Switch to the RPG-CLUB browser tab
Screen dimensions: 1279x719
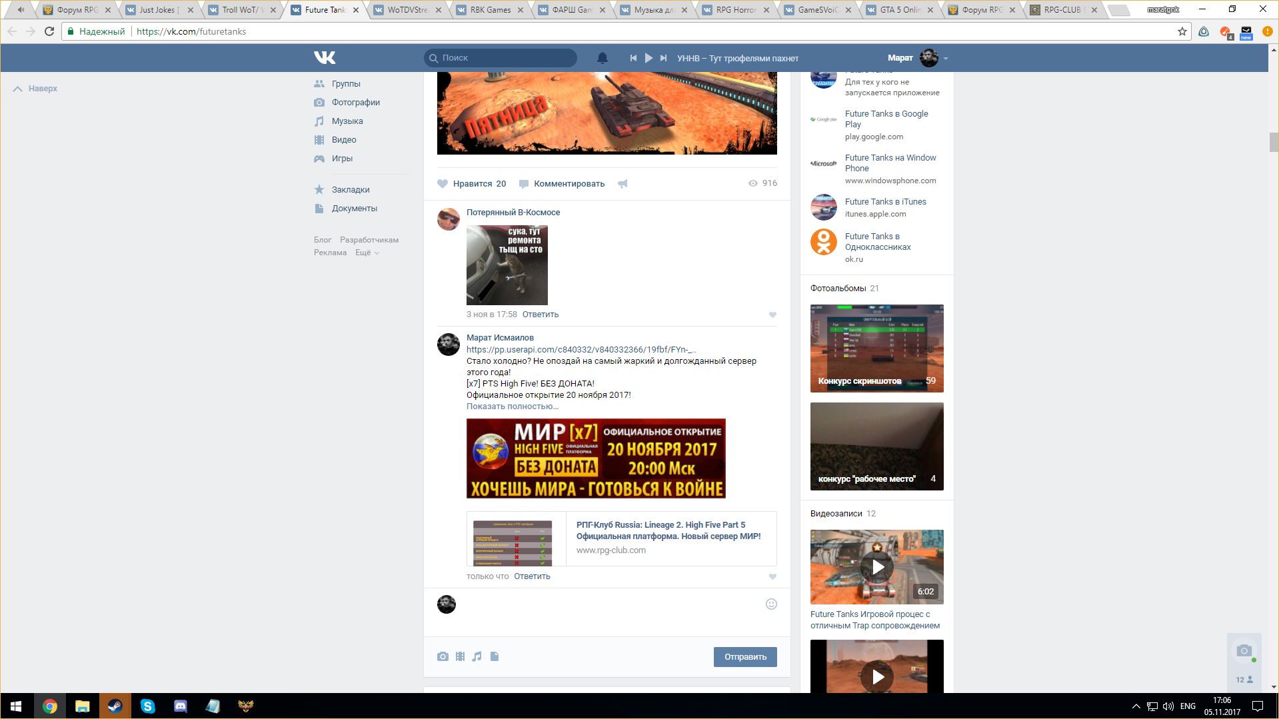[1064, 10]
